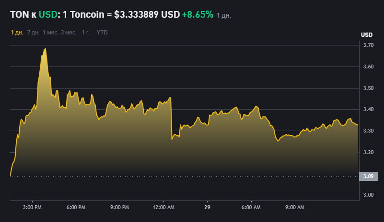This screenshot has width=384, height=222.
Task: Click the 3.09 price marker label
Action: coord(368,176)
